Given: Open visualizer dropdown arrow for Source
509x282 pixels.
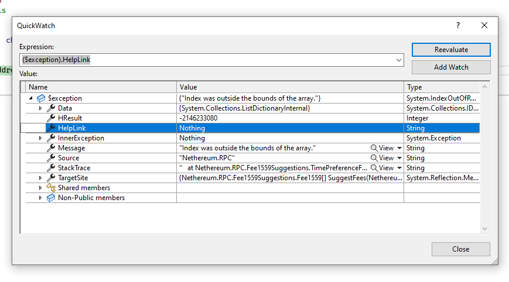Looking at the screenshot, I should click(399, 158).
